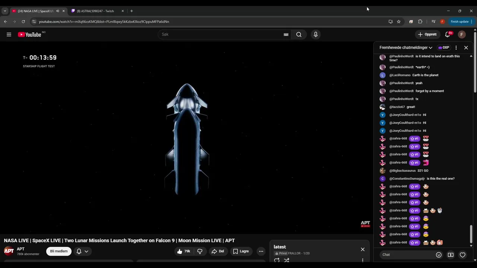Click the page vertical scrollbar
477x268 pixels.
coord(475,63)
